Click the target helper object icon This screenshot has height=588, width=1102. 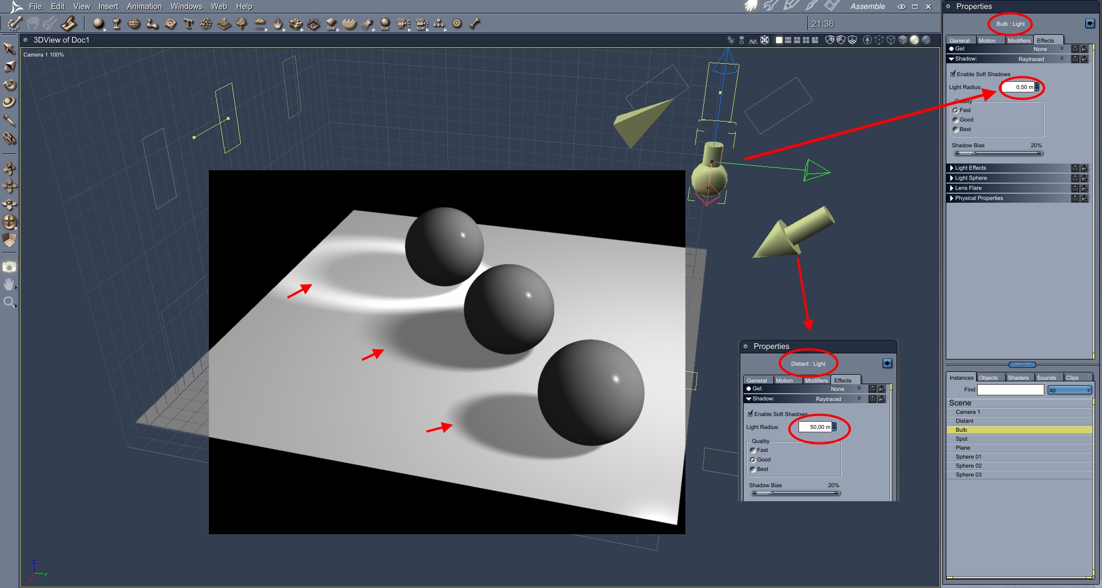[457, 24]
